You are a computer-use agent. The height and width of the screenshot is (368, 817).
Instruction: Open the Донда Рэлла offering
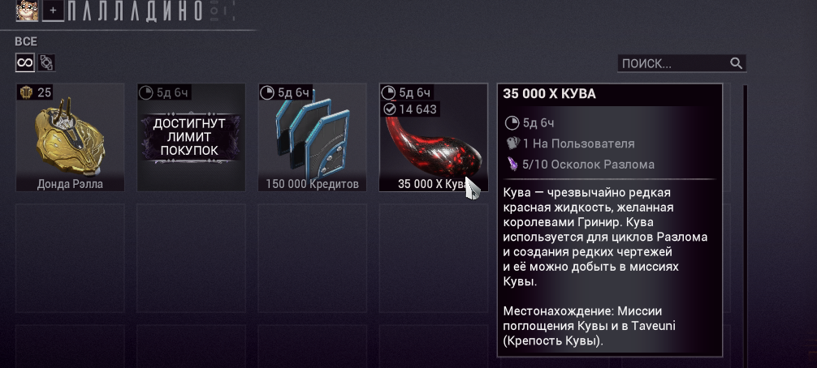click(x=71, y=137)
